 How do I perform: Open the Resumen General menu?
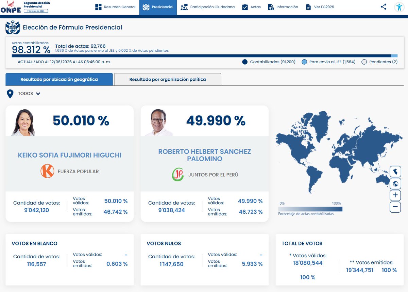(x=116, y=7)
